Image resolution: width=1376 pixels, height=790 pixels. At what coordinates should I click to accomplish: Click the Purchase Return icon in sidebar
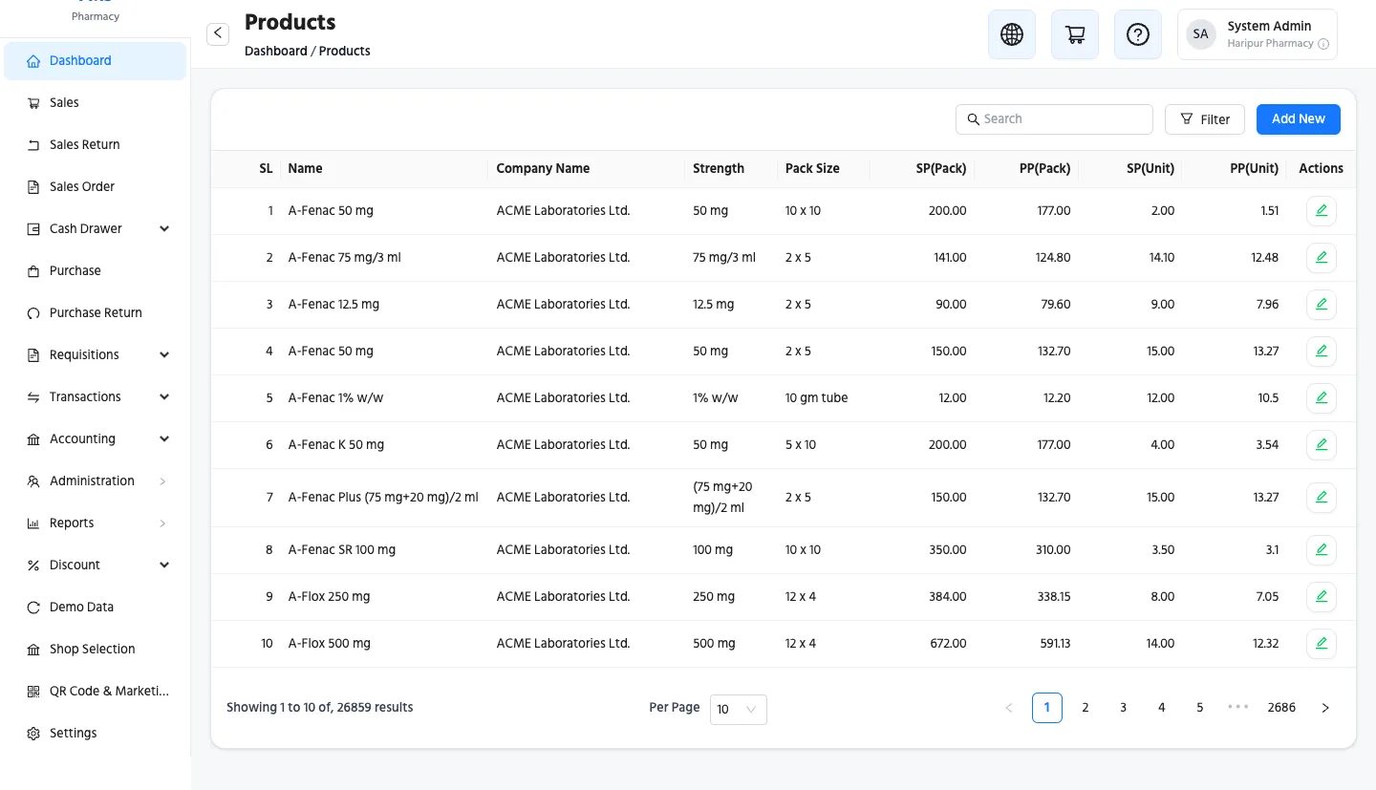(x=33, y=313)
